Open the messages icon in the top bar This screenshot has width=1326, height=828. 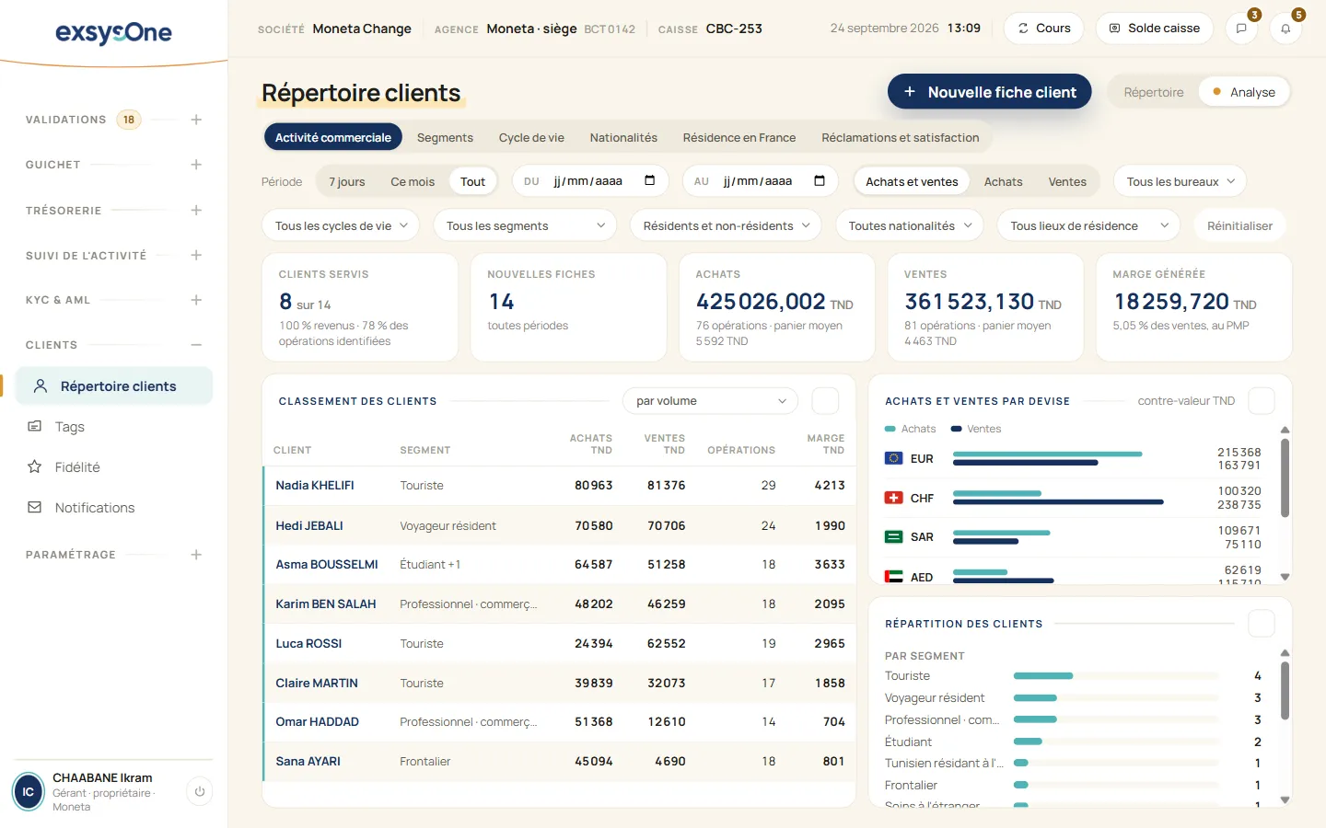click(x=1241, y=29)
